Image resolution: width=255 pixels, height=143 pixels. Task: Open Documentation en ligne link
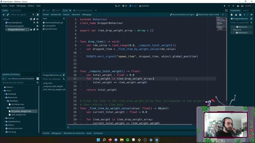coord(182,15)
